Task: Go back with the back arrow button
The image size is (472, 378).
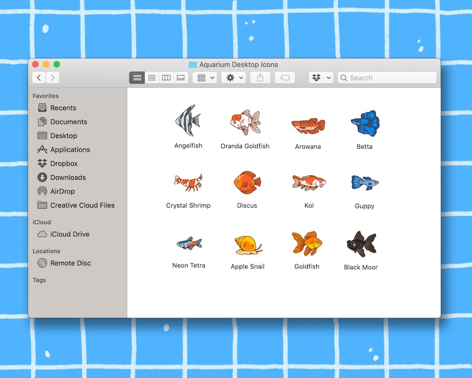Action: pos(39,78)
